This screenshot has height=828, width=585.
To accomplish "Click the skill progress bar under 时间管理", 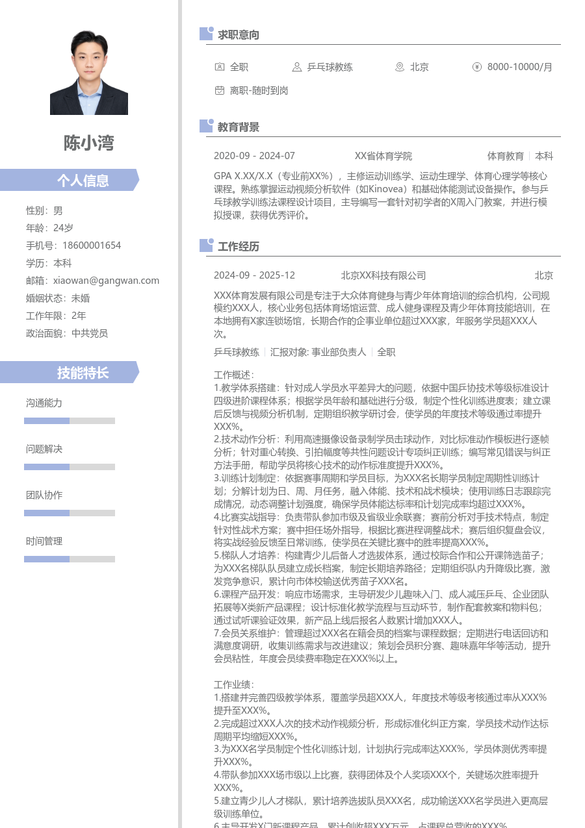I will click(x=70, y=558).
